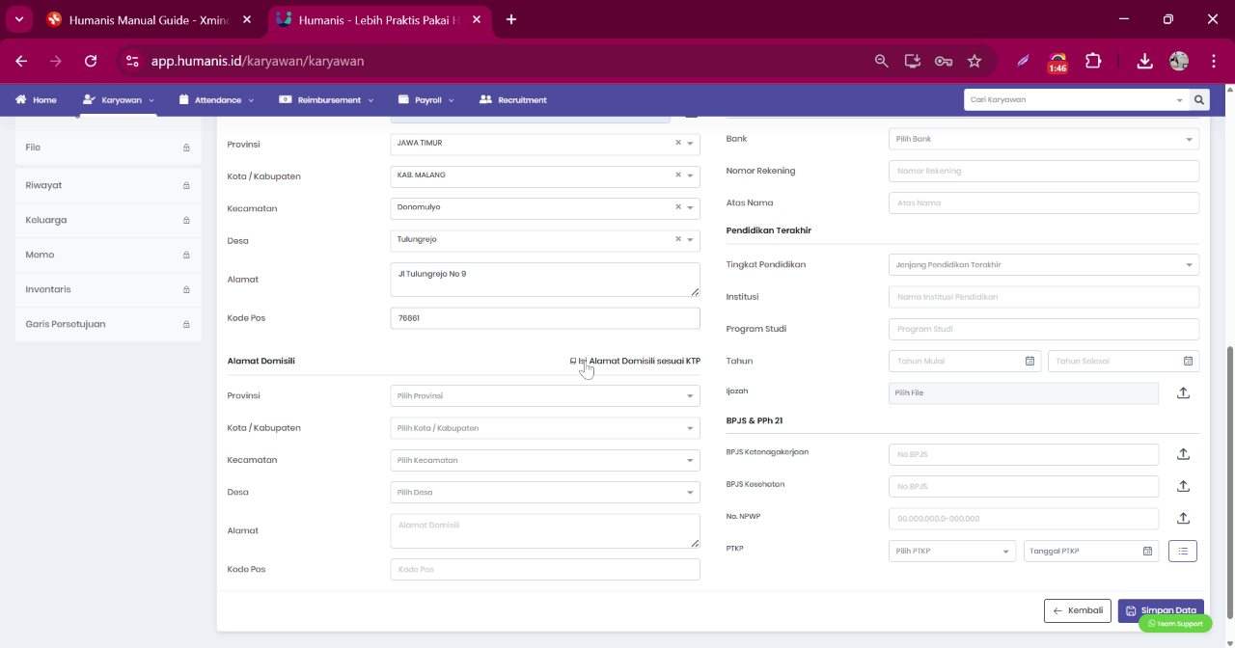
Task: Open the Tahun Mulai calendar icon
Action: [x=1029, y=361]
